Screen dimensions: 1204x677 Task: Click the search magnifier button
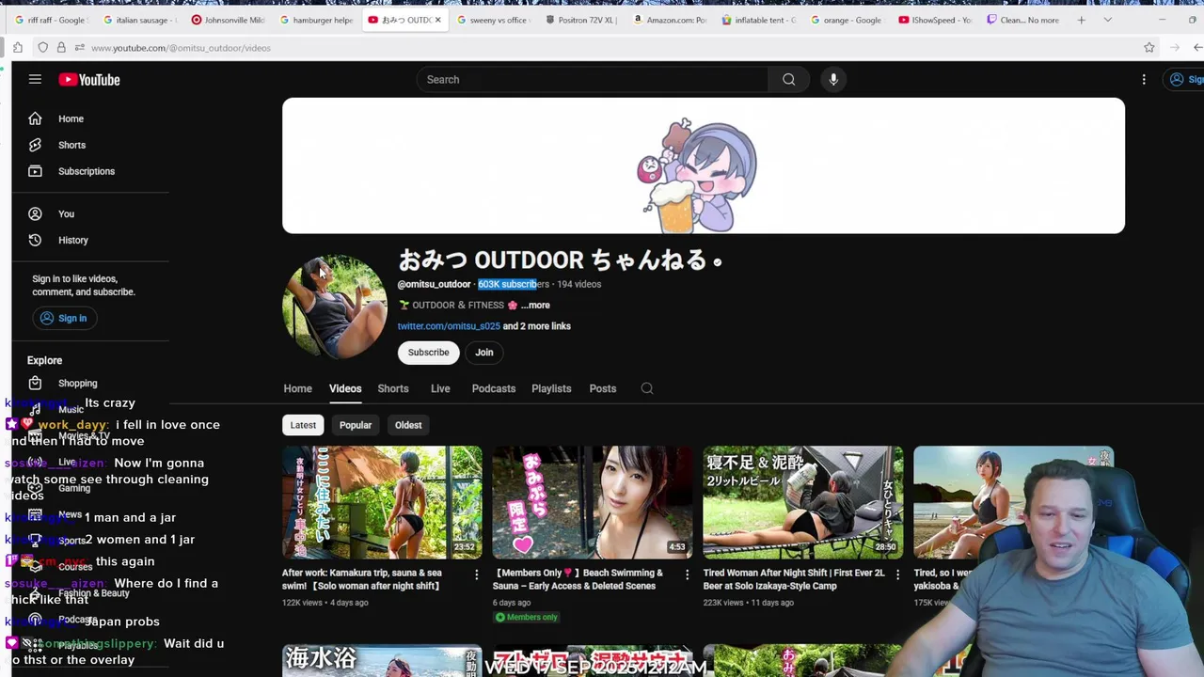tap(788, 80)
